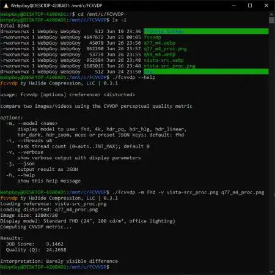Screen dimensions: 275x275
Task: Click the Linux penguin icon in title bar
Action: 6,6
